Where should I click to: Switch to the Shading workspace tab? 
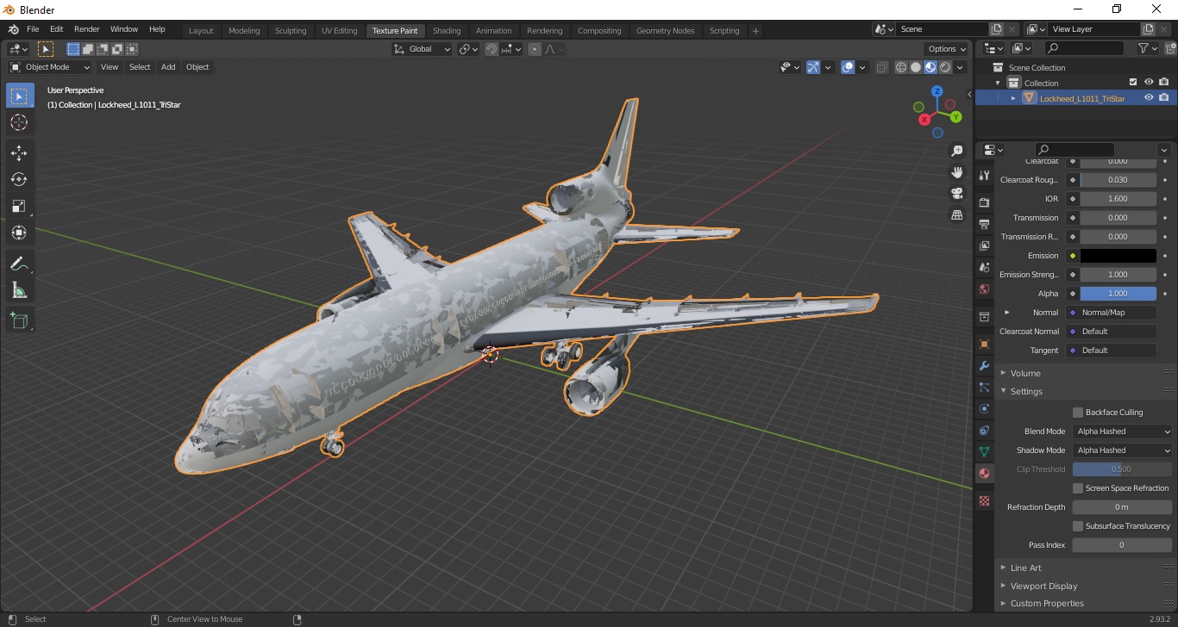(447, 30)
